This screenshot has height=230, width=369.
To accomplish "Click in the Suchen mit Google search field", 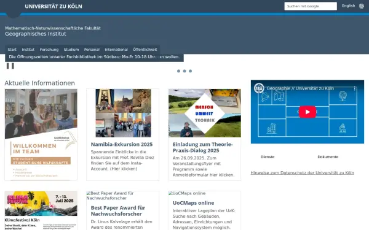I will coord(311,6).
